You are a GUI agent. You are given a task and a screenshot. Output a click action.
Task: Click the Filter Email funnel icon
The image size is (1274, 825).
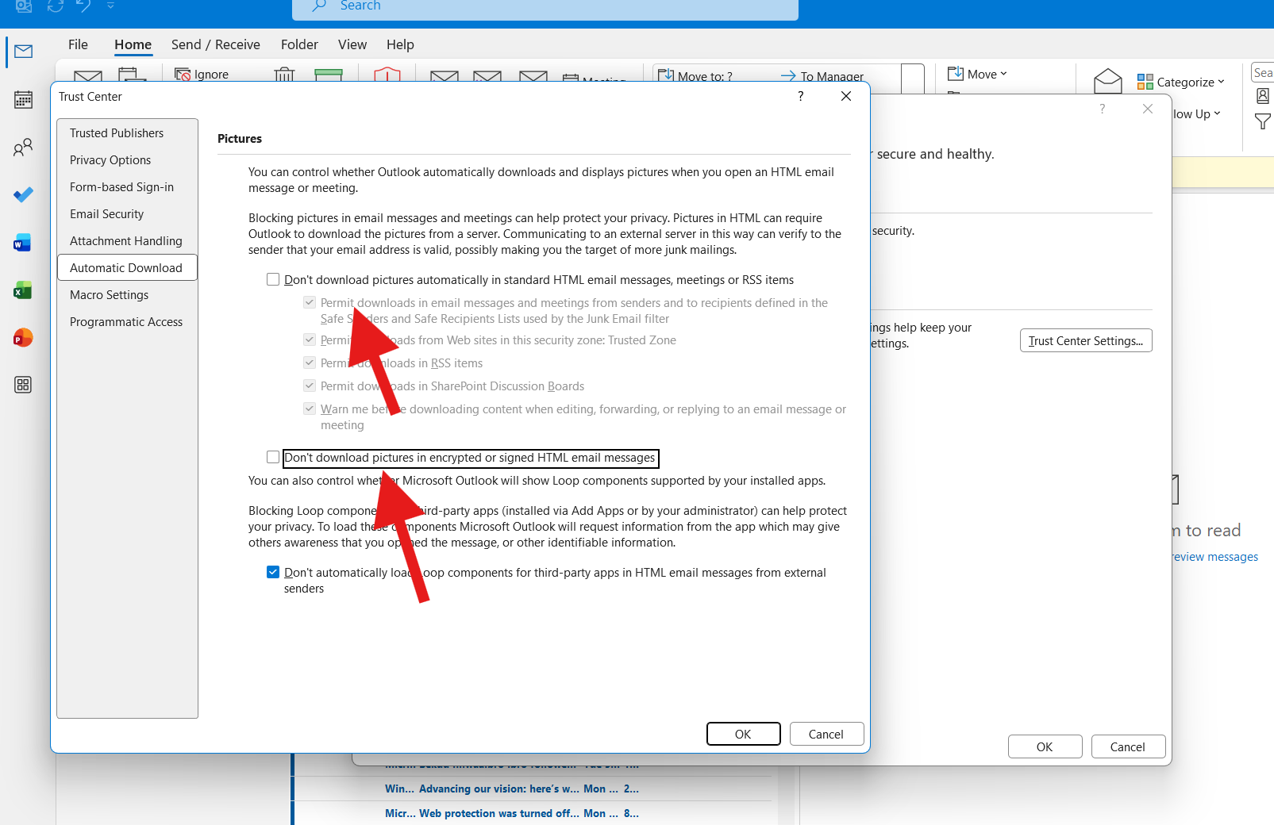click(1262, 121)
